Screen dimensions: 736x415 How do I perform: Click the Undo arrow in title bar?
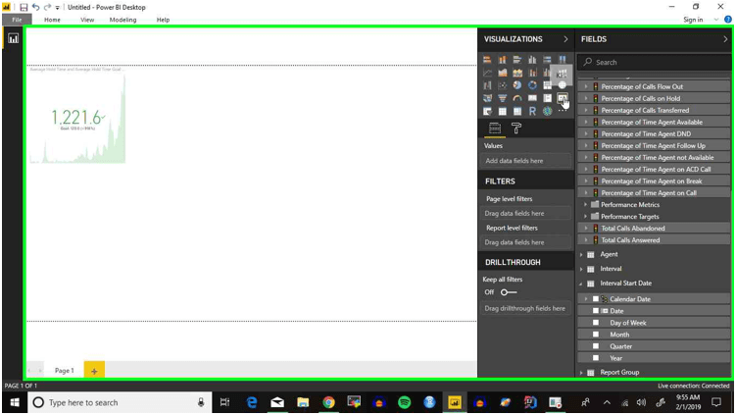35,7
